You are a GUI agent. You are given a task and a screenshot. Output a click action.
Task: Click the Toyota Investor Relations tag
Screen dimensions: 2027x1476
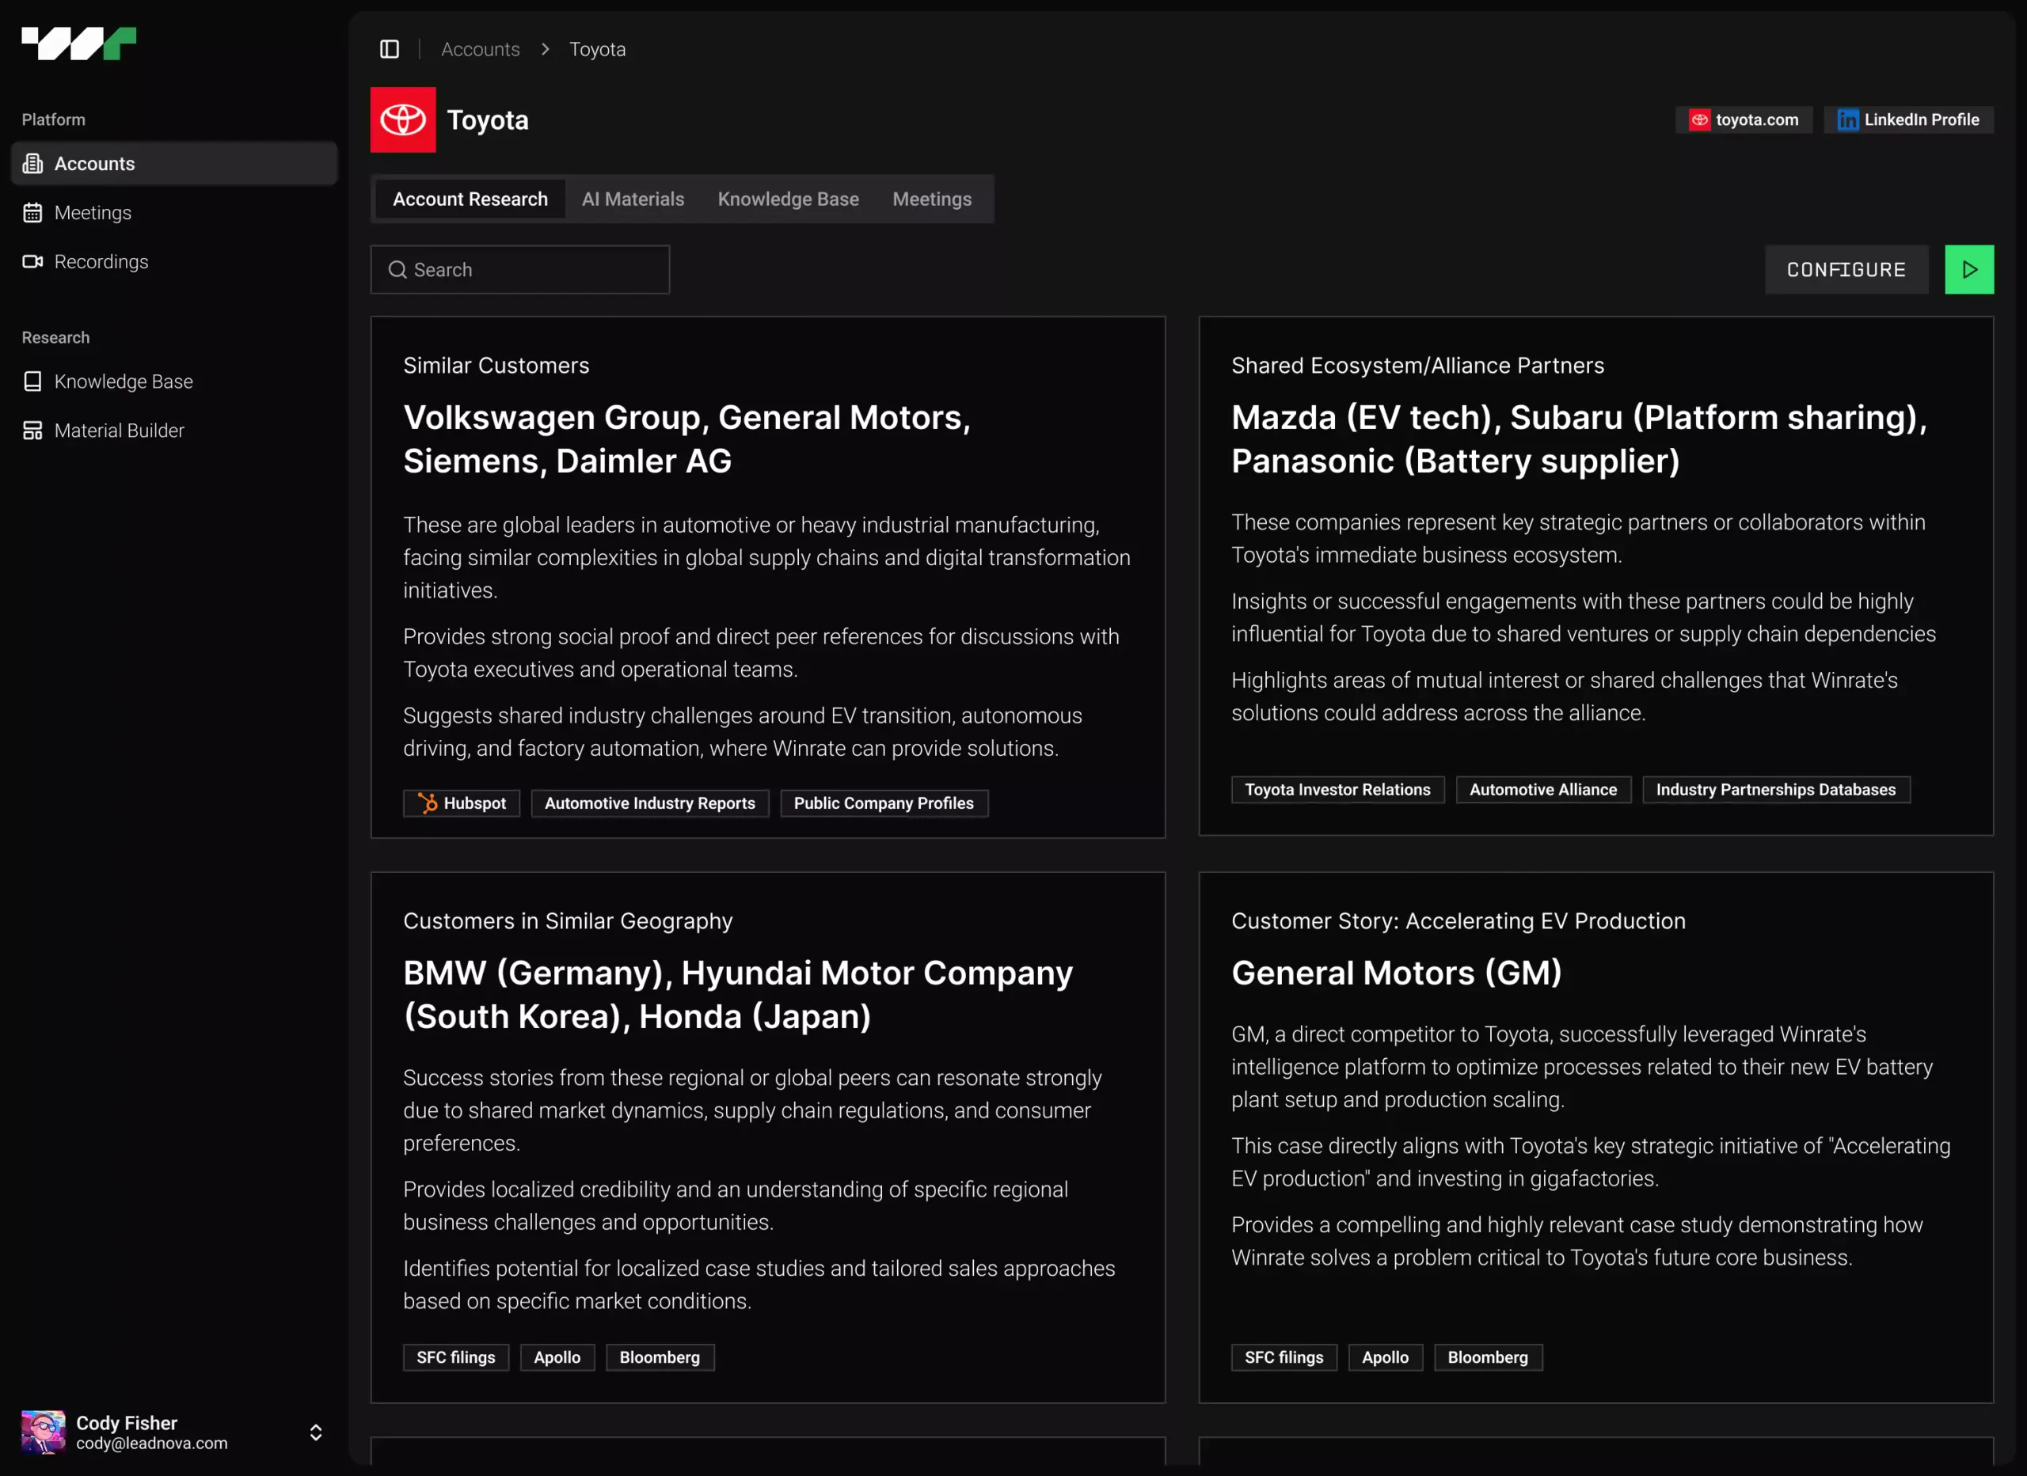pyautogui.click(x=1338, y=790)
